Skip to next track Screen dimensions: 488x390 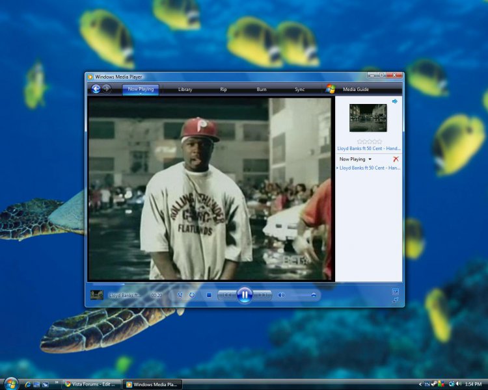tap(262, 295)
